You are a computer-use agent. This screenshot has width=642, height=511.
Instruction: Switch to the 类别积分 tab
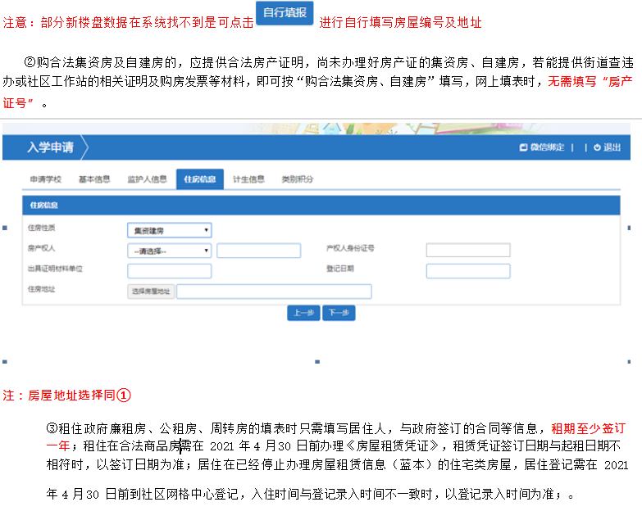pos(298,179)
